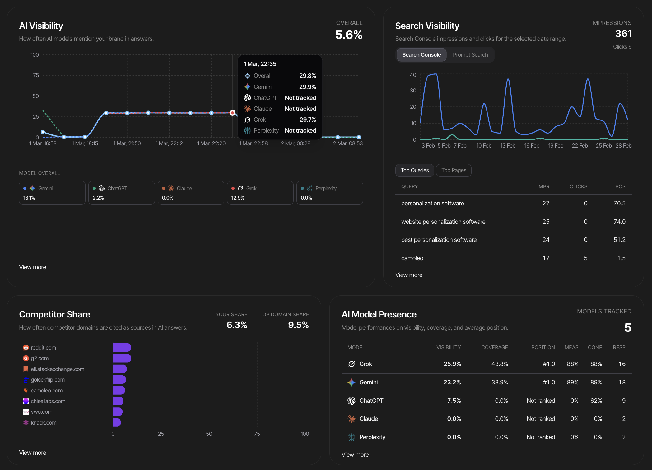Viewport: 652px width, 470px height.
Task: Click the g2.com favicon in competitor list
Action: pos(26,358)
